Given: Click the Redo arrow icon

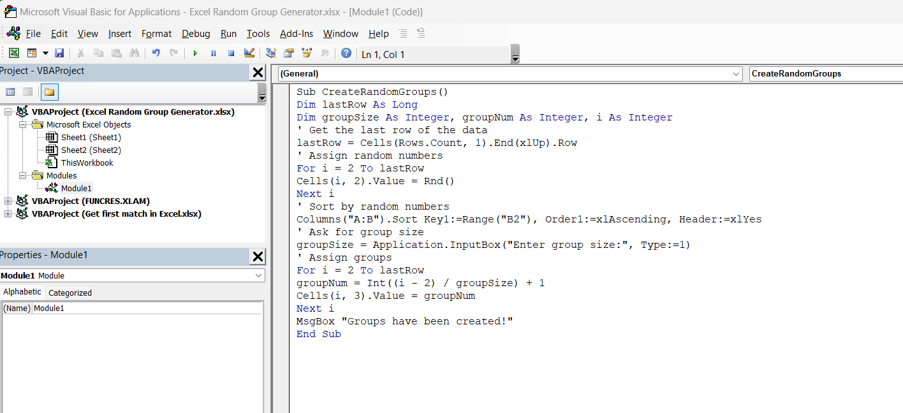Looking at the screenshot, I should [x=173, y=54].
